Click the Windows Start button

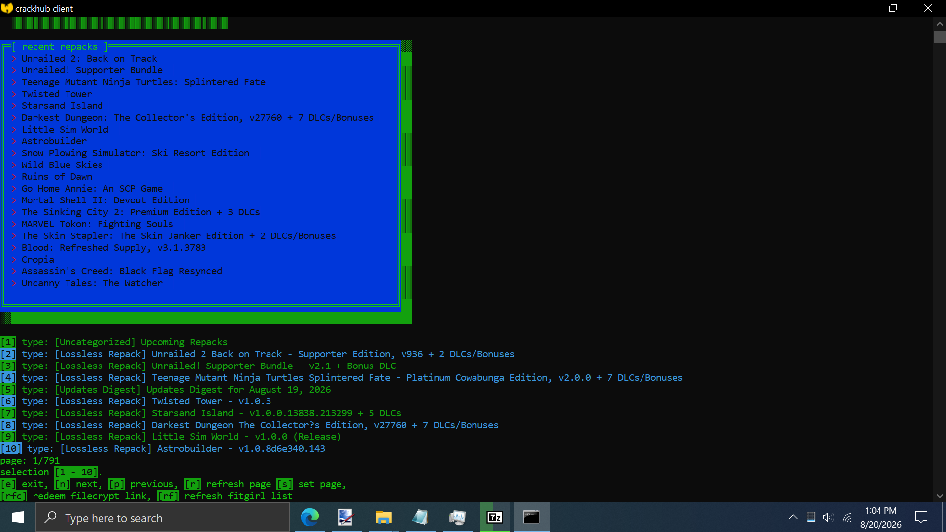(x=18, y=517)
